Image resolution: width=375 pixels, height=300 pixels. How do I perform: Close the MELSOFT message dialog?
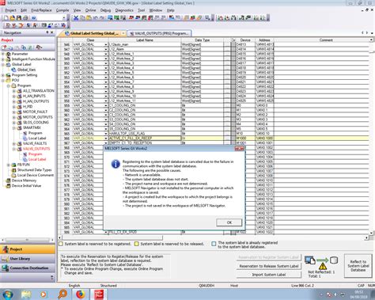(240, 149)
